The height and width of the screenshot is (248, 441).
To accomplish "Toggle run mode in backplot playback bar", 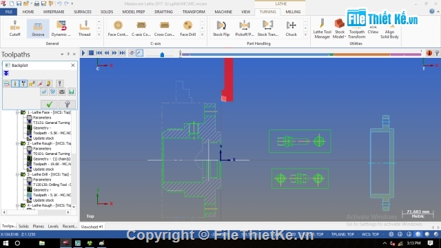I will [x=139, y=53].
